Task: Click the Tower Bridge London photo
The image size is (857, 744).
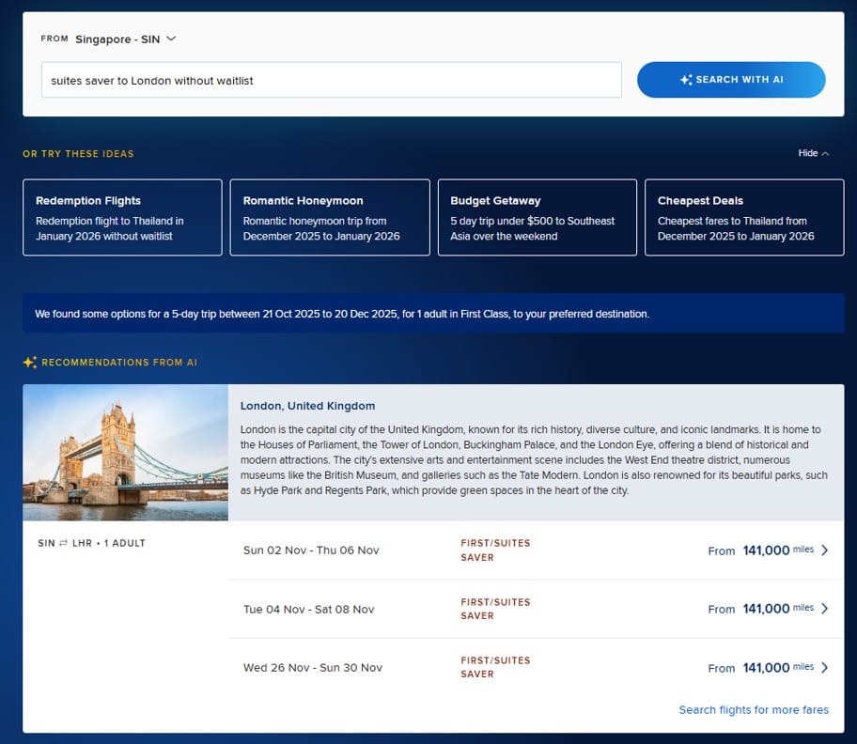Action: [x=125, y=453]
